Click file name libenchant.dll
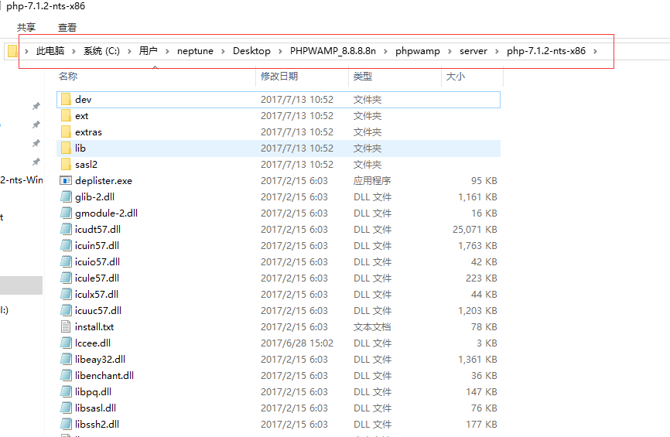 point(104,375)
